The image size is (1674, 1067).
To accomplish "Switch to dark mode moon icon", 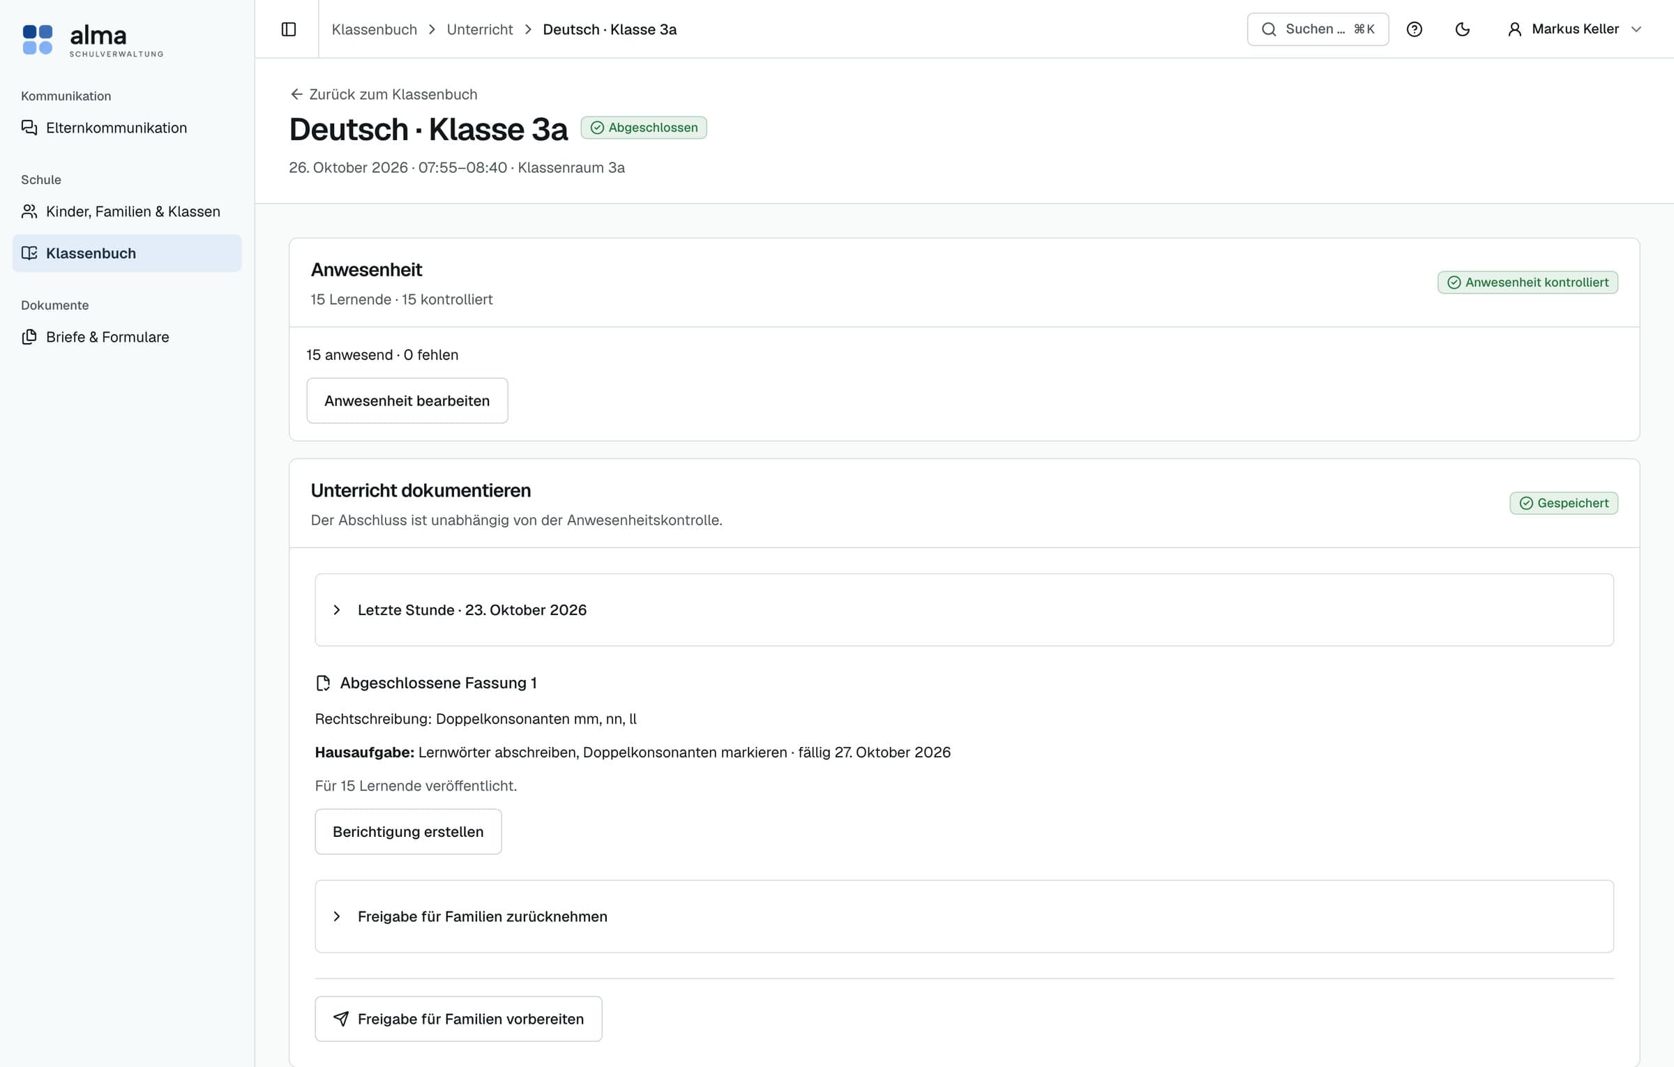I will coord(1462,29).
